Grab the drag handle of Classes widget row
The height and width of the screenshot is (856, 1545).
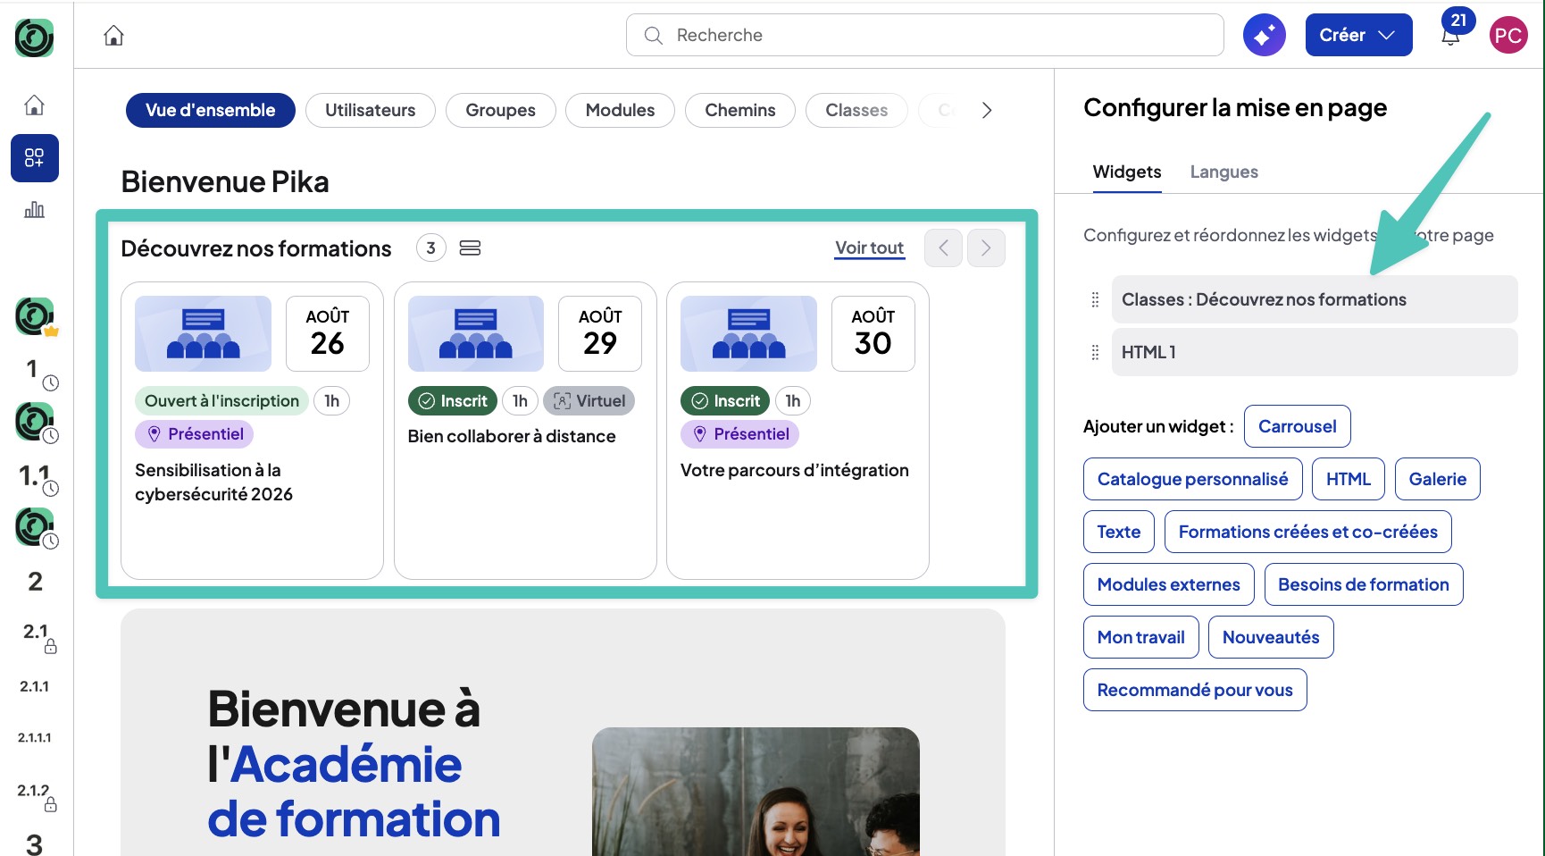click(1095, 299)
